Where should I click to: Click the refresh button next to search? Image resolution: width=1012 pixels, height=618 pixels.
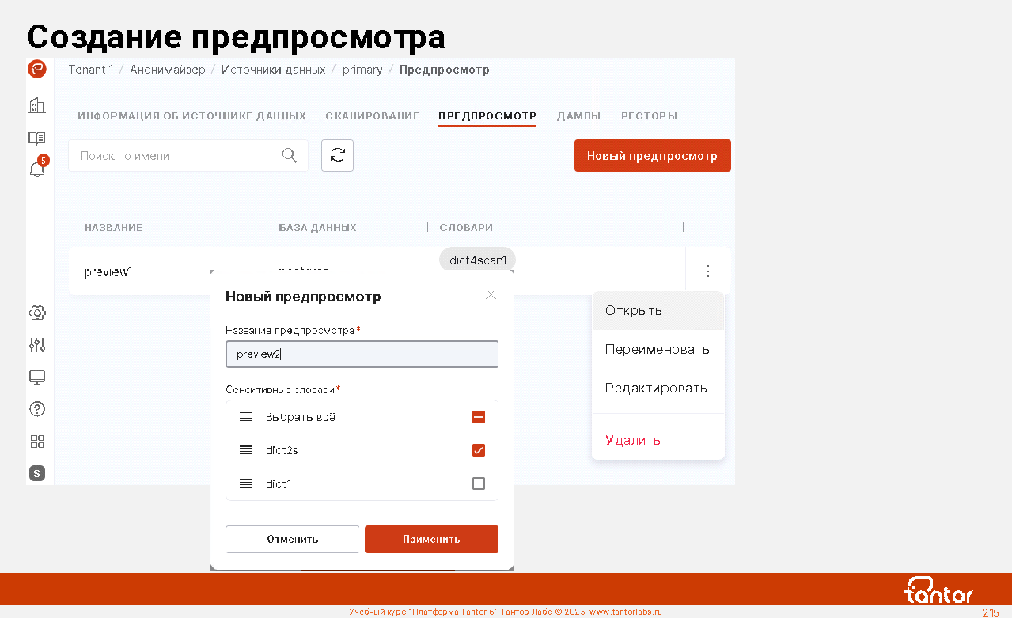tap(337, 156)
